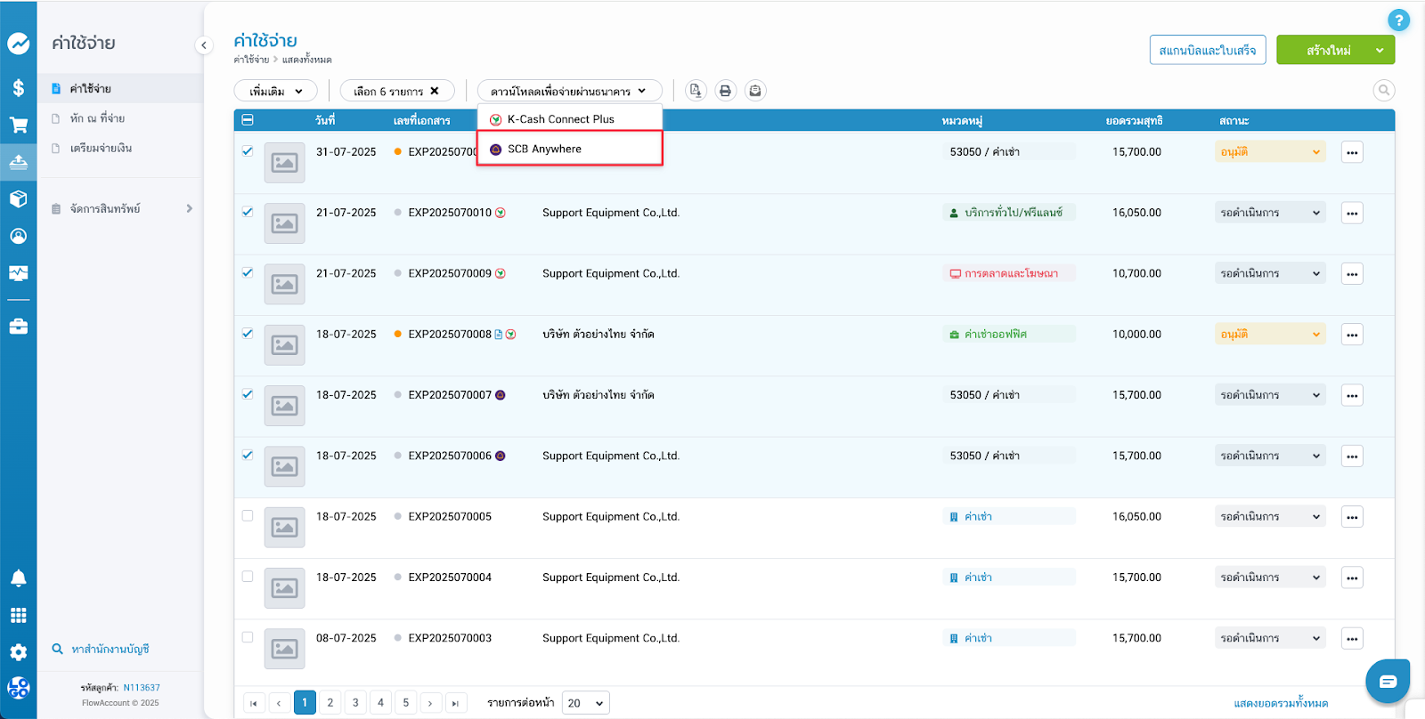
Task: Expand the เพิ่มเติม dropdown
Action: 276,91
